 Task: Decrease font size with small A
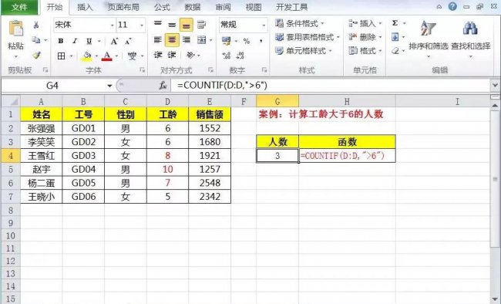click(128, 42)
